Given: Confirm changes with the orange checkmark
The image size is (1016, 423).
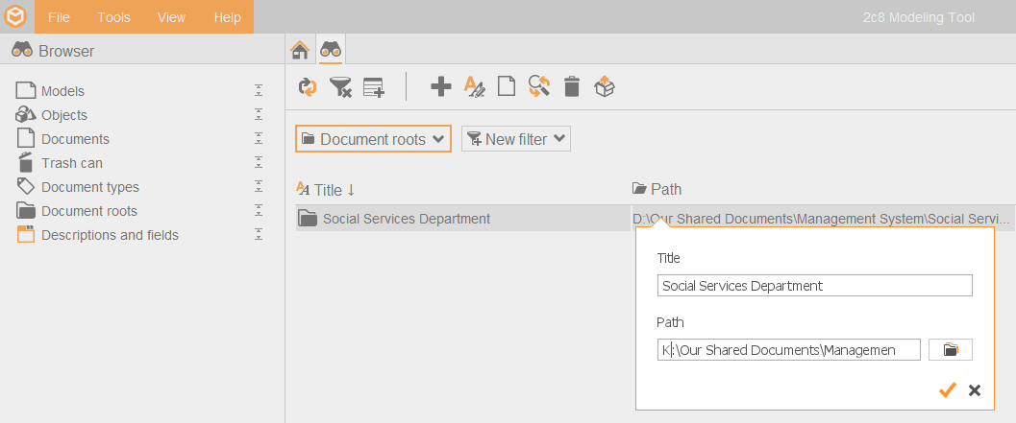Looking at the screenshot, I should coord(948,390).
